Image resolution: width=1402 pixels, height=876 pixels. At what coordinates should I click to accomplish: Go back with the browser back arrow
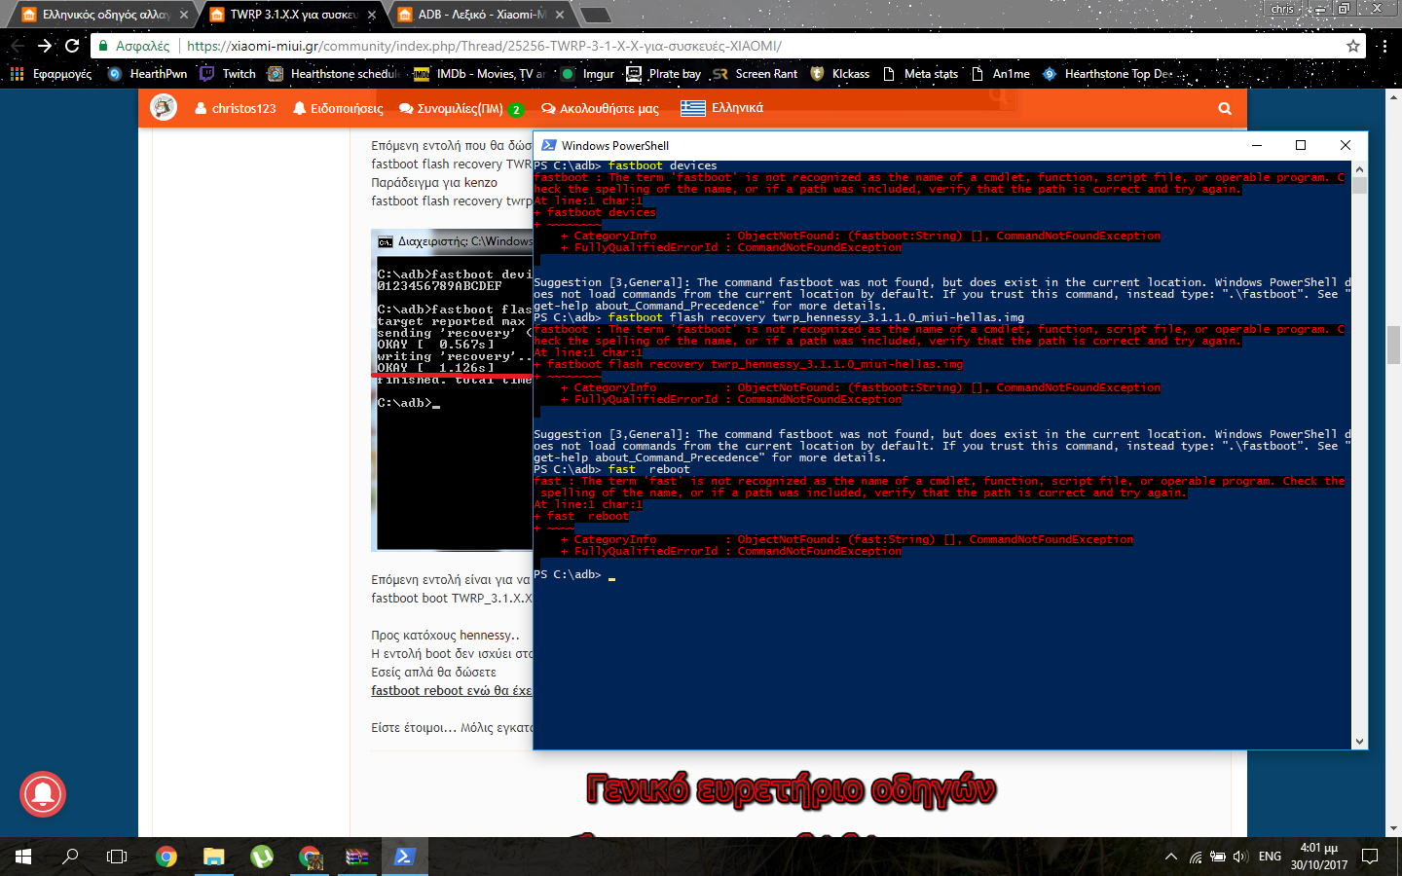tap(18, 46)
